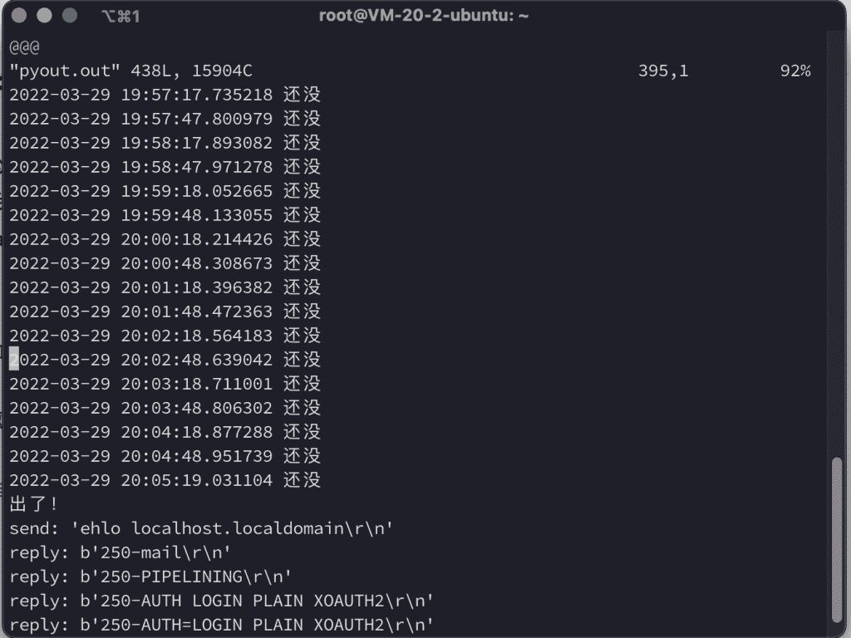Screen dimensions: 851x638
Task: Click the @@@ marker line
Action: pyautogui.click(x=23, y=47)
